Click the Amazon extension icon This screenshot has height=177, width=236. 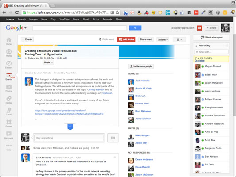tap(139, 12)
